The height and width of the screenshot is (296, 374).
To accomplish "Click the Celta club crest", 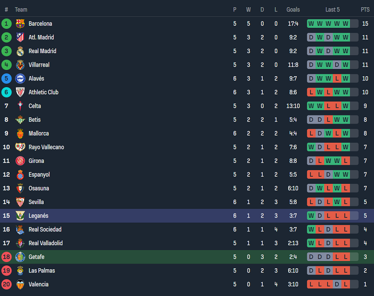I will [x=20, y=106].
